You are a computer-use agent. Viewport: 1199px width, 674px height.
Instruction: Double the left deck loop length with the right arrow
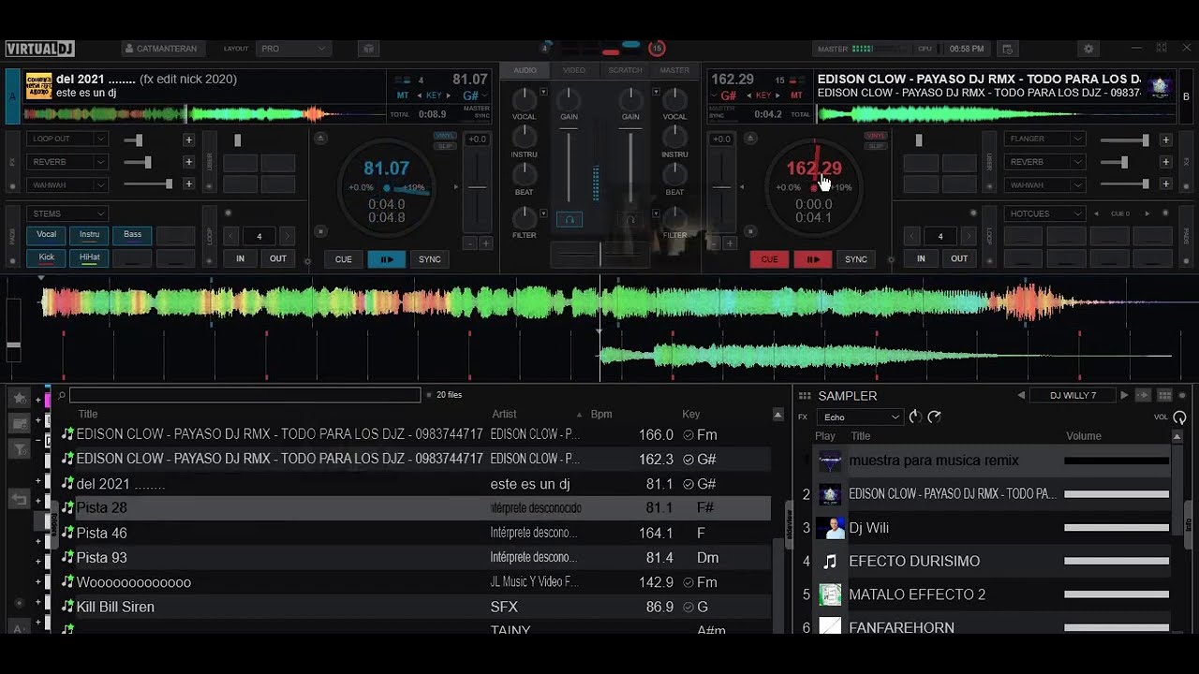(x=287, y=236)
